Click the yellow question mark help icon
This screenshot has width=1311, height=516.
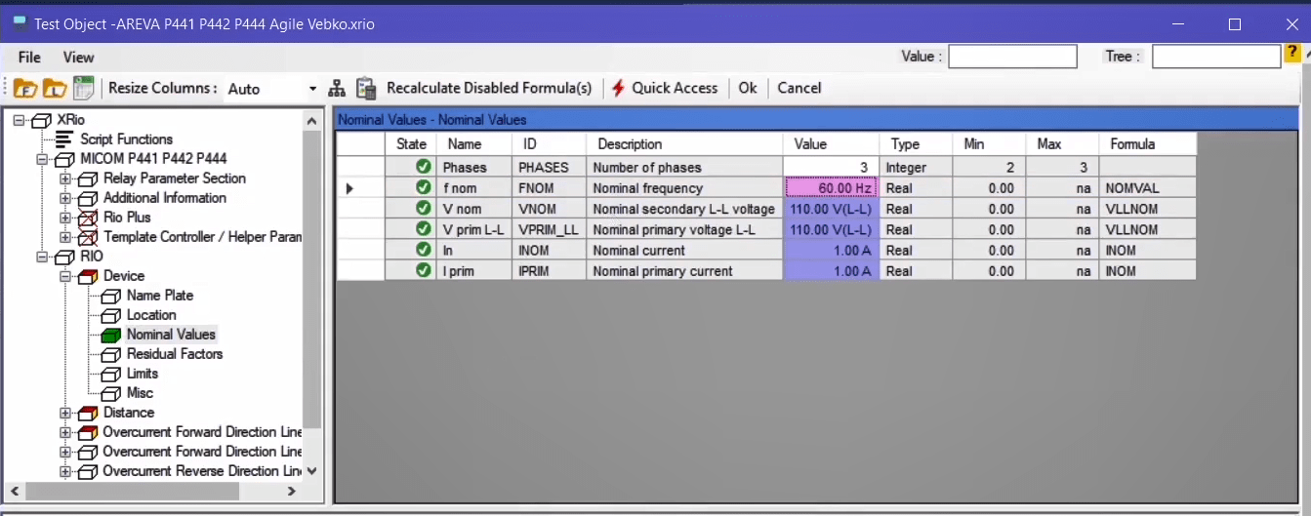1293,56
